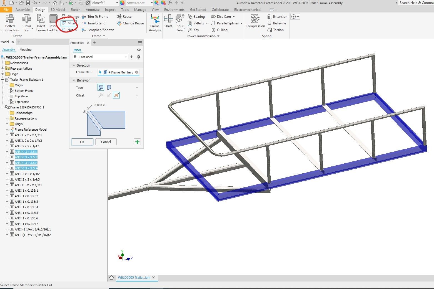Click the Home view icon in quick access
Image resolution: width=434 pixels, height=289 pixels.
click(x=55, y=3)
